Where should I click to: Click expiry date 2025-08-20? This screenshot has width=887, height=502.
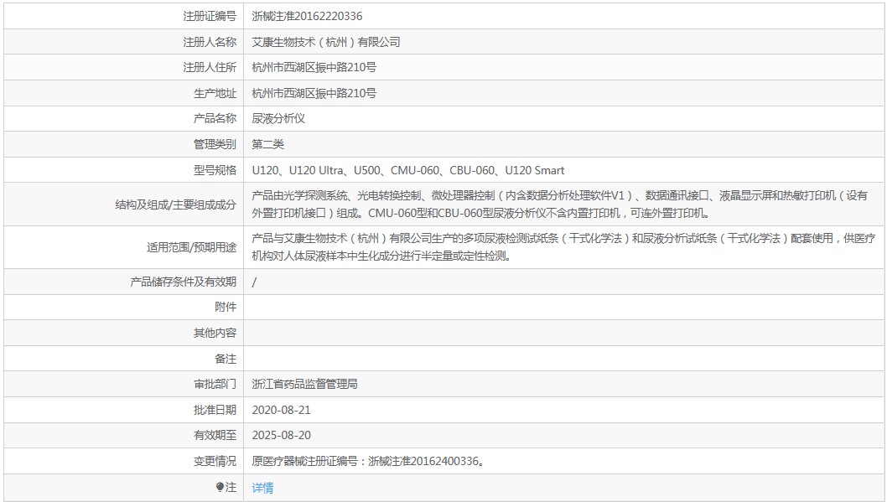(x=281, y=435)
